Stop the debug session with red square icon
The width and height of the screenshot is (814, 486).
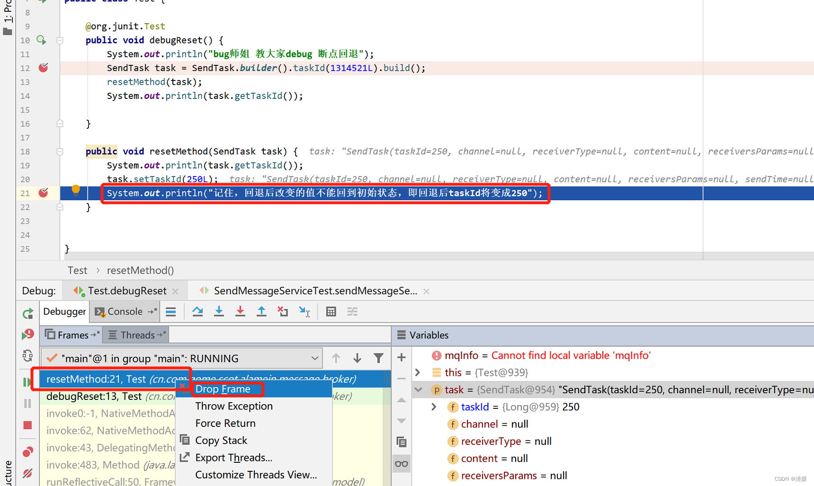(x=27, y=425)
